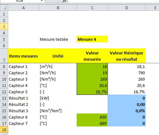Select column B header
The width and height of the screenshot is (159, 135).
click(58, 8)
